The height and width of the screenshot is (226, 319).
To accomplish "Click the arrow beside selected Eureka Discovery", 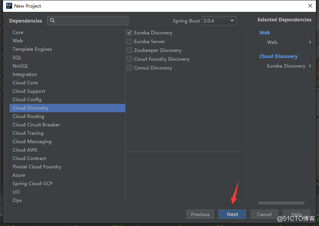I will pyautogui.click(x=310, y=66).
